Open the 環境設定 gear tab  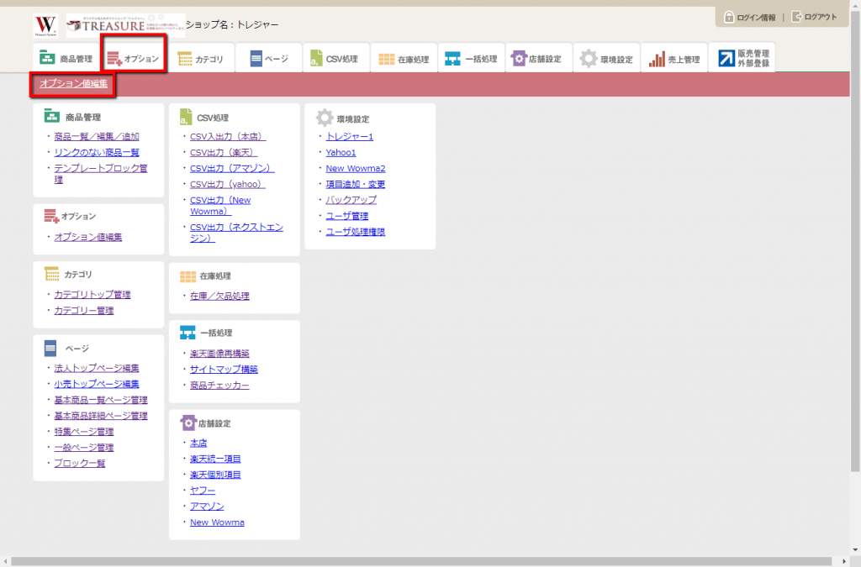click(607, 59)
